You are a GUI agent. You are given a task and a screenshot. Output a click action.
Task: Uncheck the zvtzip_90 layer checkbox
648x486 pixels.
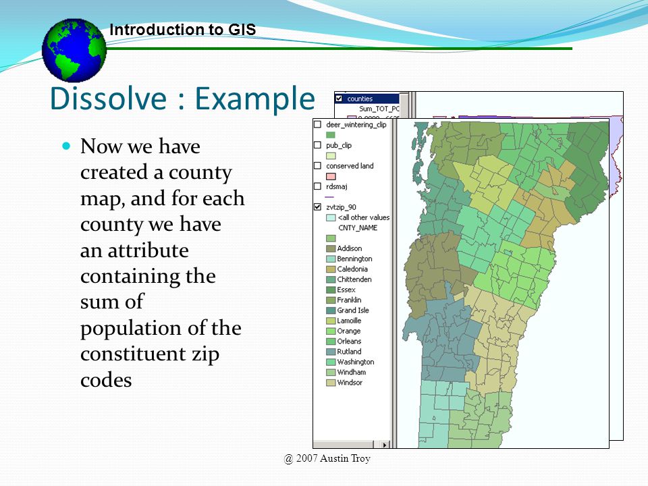click(x=317, y=207)
